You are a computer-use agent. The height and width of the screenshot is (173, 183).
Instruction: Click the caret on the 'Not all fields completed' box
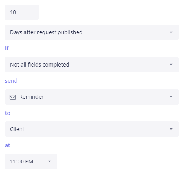[x=171, y=65]
